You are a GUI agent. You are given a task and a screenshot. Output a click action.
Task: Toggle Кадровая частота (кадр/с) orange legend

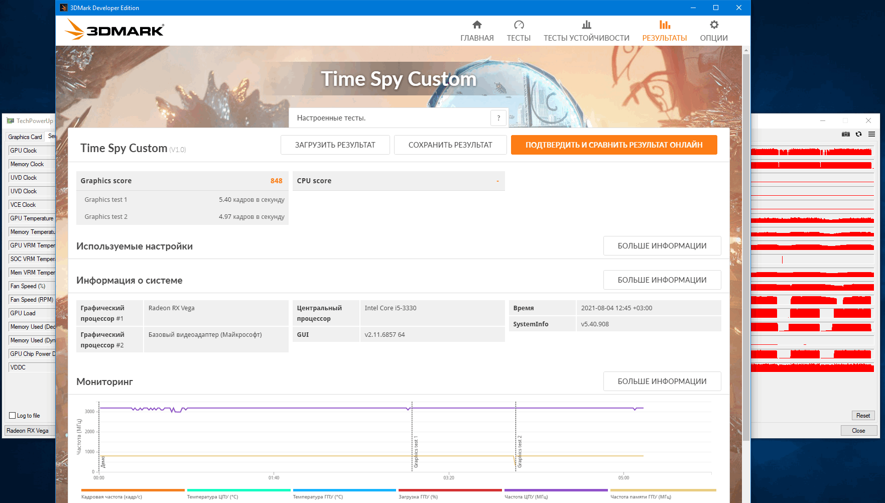coord(133,493)
